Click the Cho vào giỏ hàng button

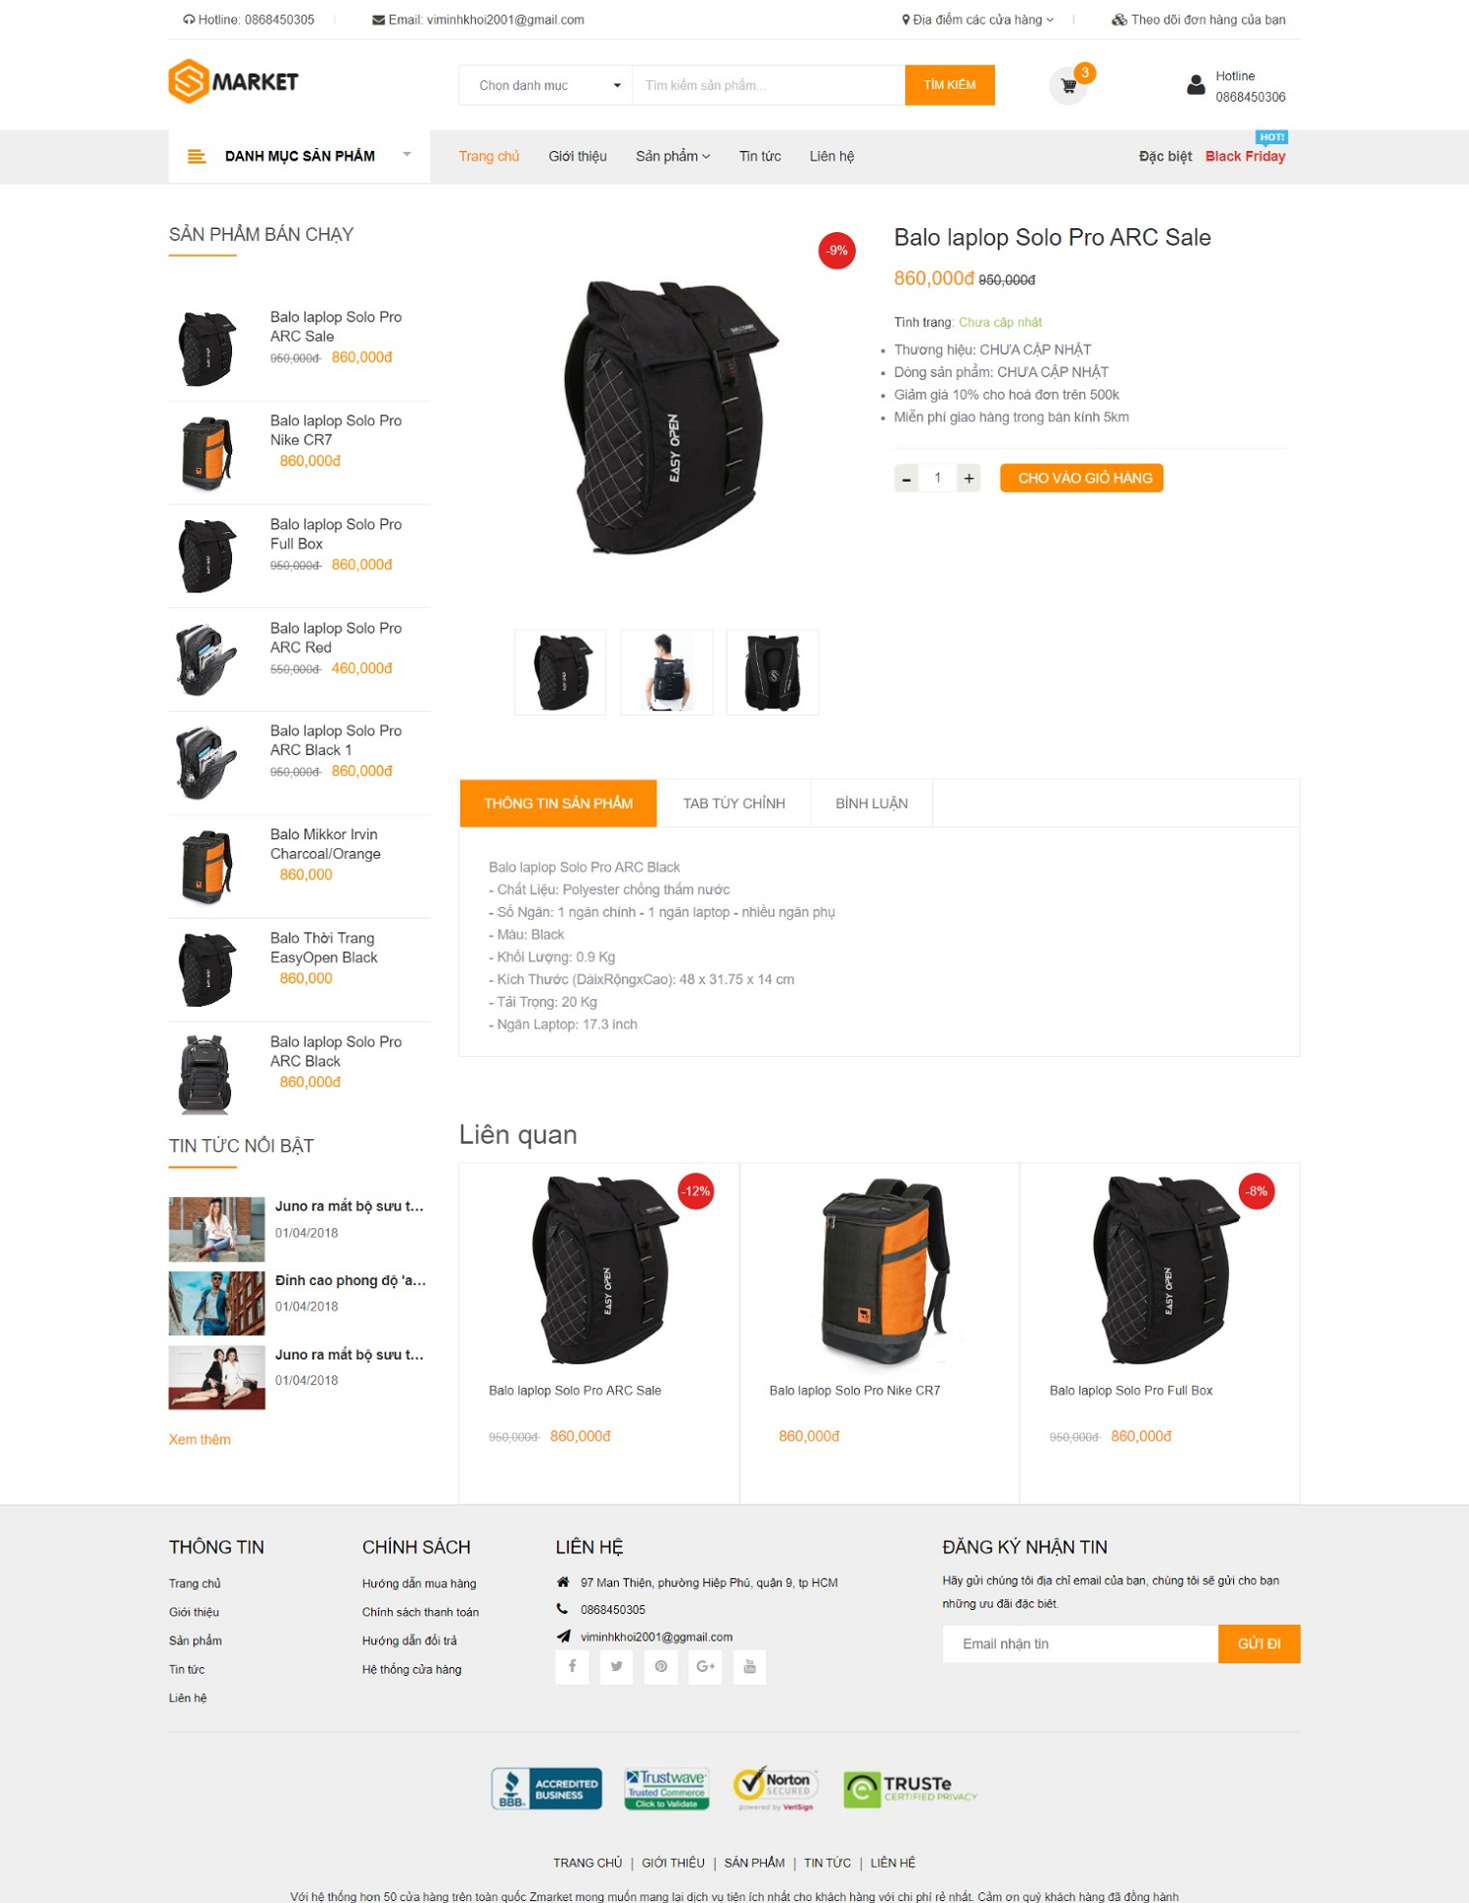coord(1081,478)
